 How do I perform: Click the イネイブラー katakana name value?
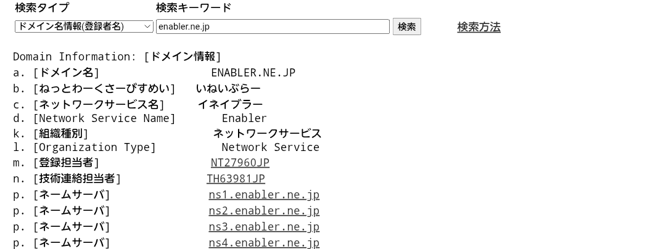tap(230, 104)
